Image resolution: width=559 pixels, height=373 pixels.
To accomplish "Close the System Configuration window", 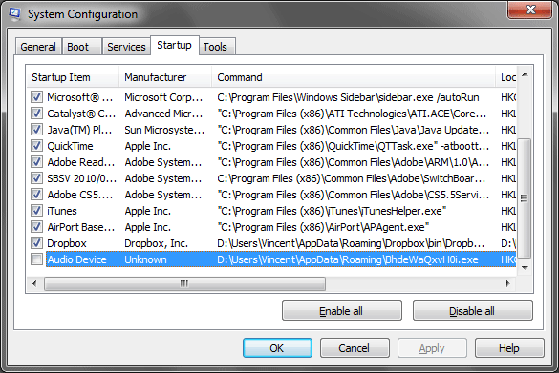I will [530, 10].
